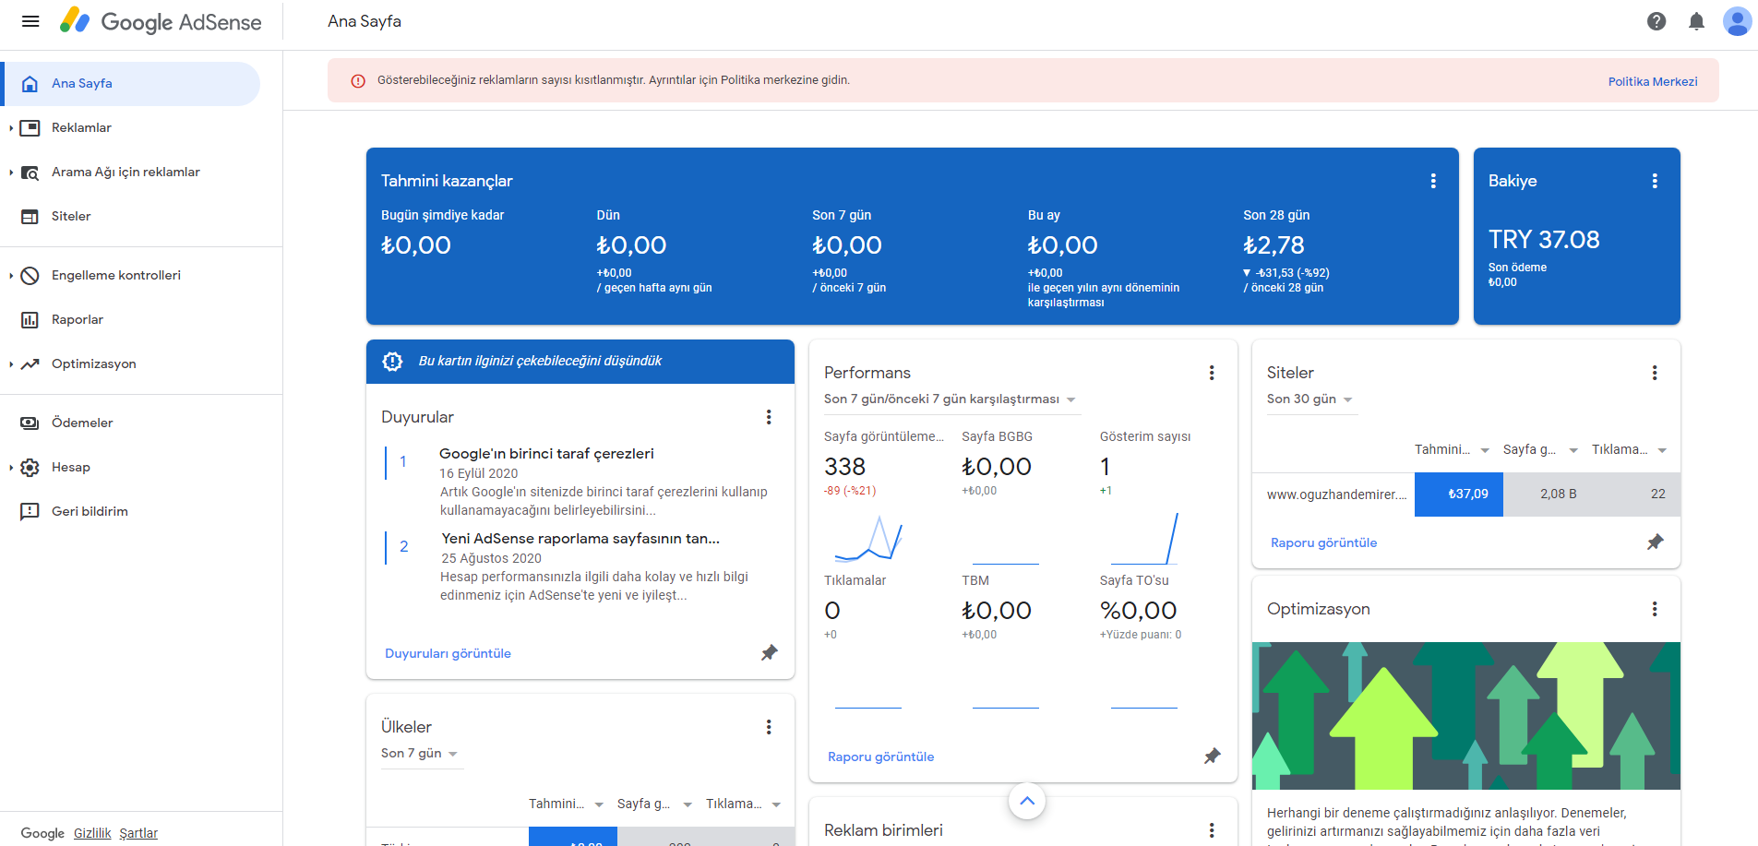
Task: Open Geri bildirim in sidebar
Action: pos(90,511)
